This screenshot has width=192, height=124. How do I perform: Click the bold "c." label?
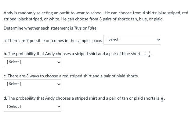[5, 76]
